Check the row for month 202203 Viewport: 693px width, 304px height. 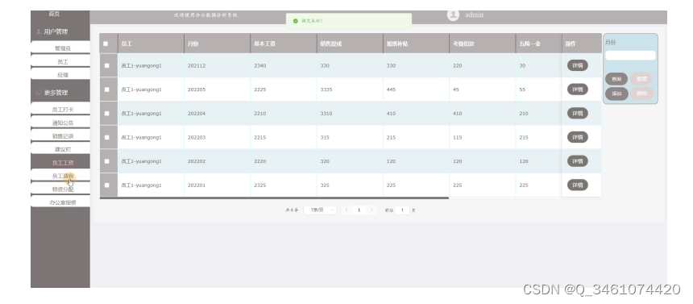tap(106, 137)
